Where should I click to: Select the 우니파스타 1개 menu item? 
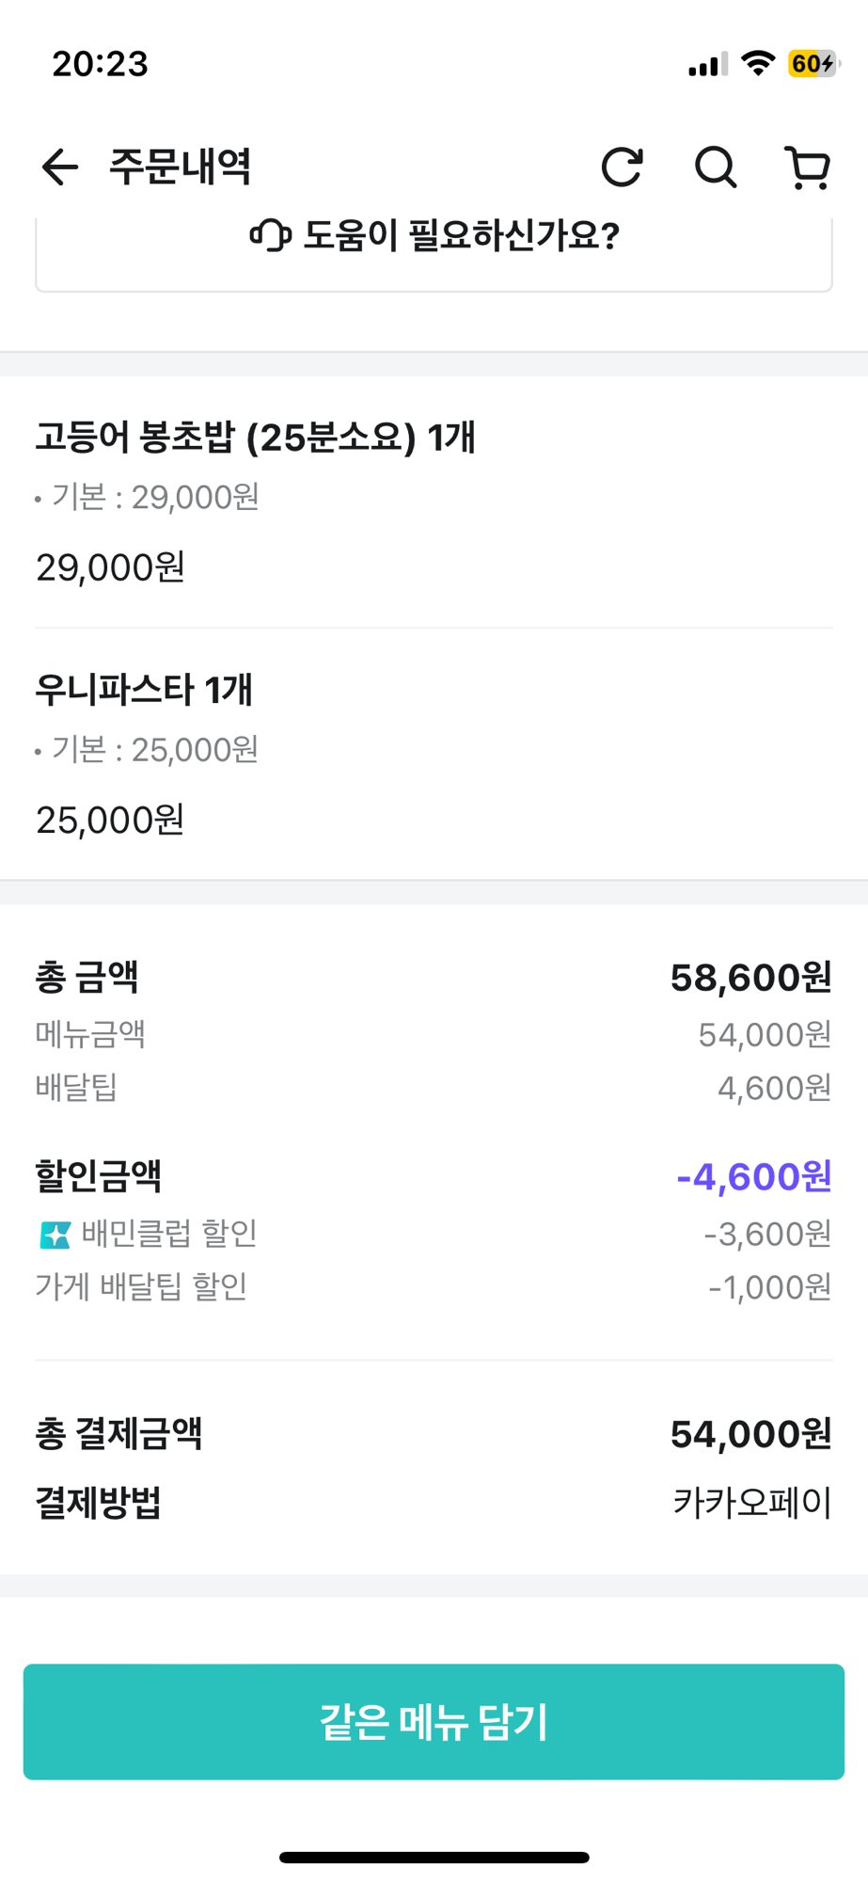point(434,754)
